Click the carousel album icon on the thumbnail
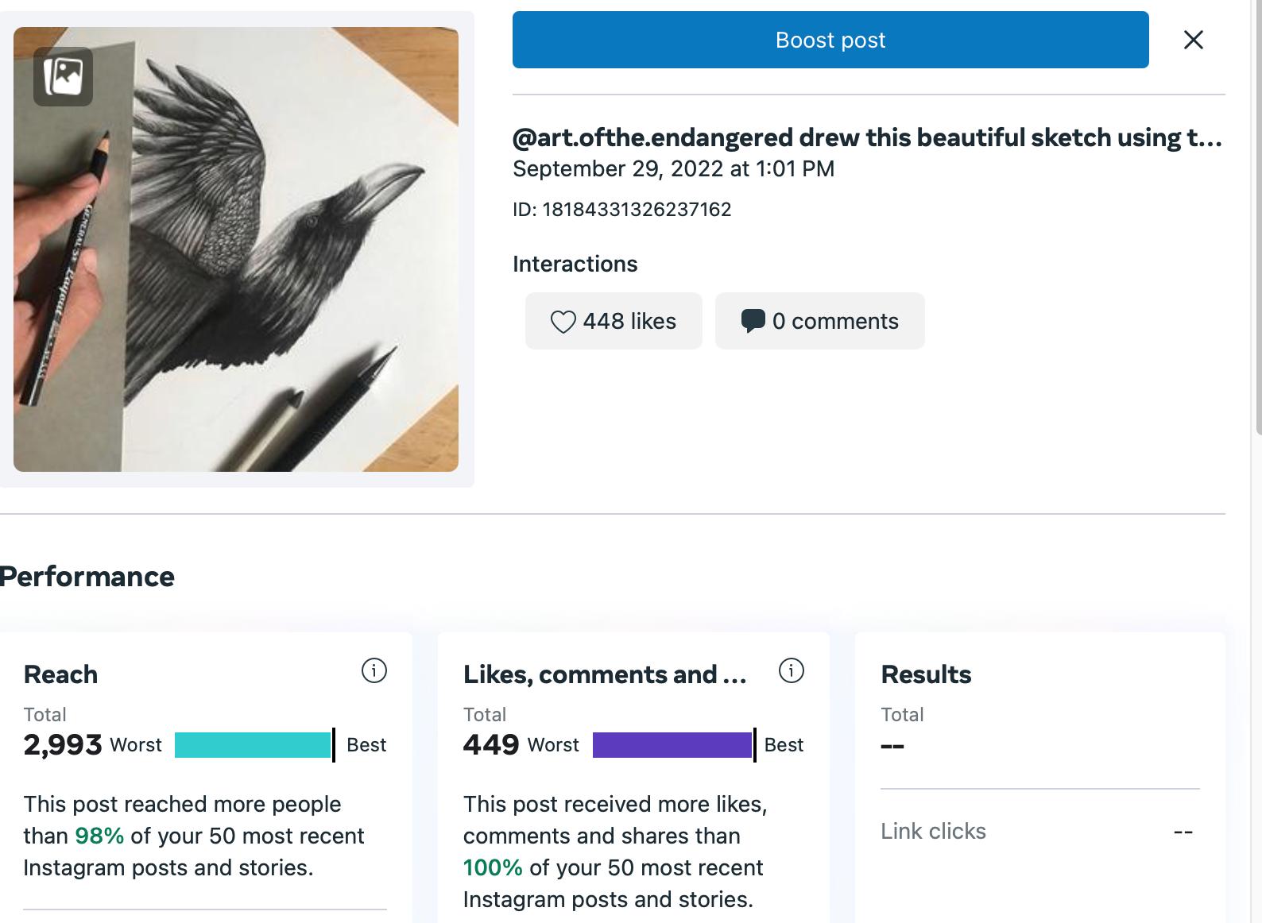The image size is (1262, 923). pos(63,76)
